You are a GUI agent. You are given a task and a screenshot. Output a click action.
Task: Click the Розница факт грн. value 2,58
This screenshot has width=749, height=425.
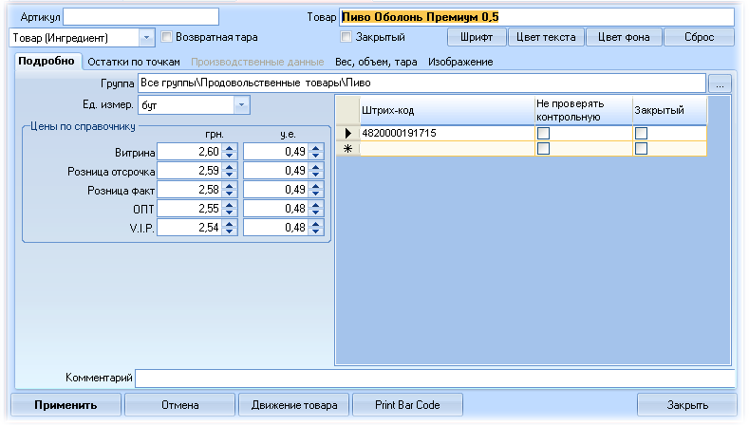pos(190,190)
